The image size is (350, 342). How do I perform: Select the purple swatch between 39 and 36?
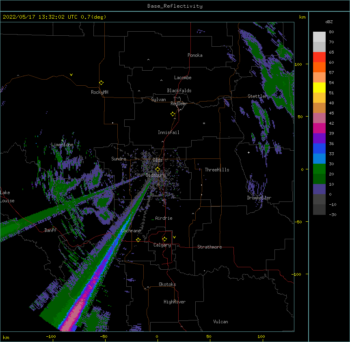[319, 138]
